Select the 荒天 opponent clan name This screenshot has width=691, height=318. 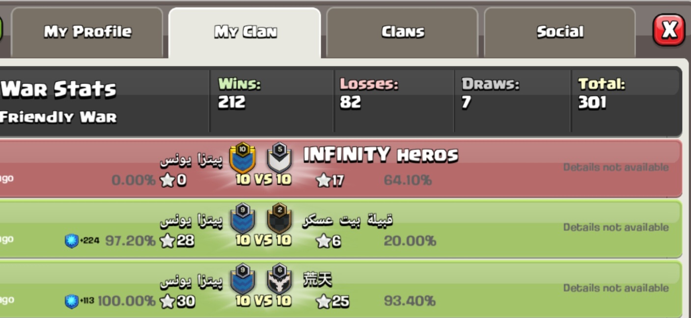pyautogui.click(x=318, y=280)
